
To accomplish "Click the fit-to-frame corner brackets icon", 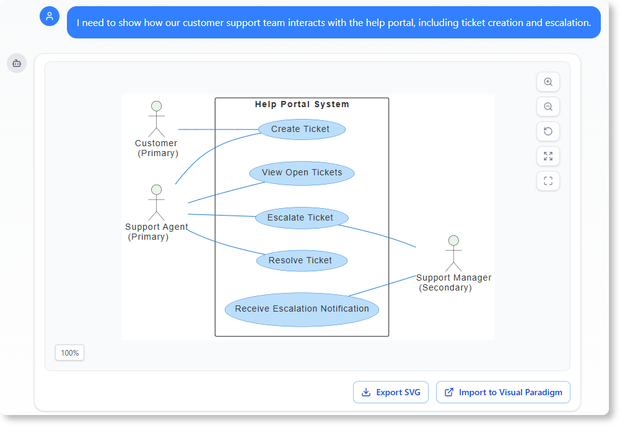I will click(548, 181).
